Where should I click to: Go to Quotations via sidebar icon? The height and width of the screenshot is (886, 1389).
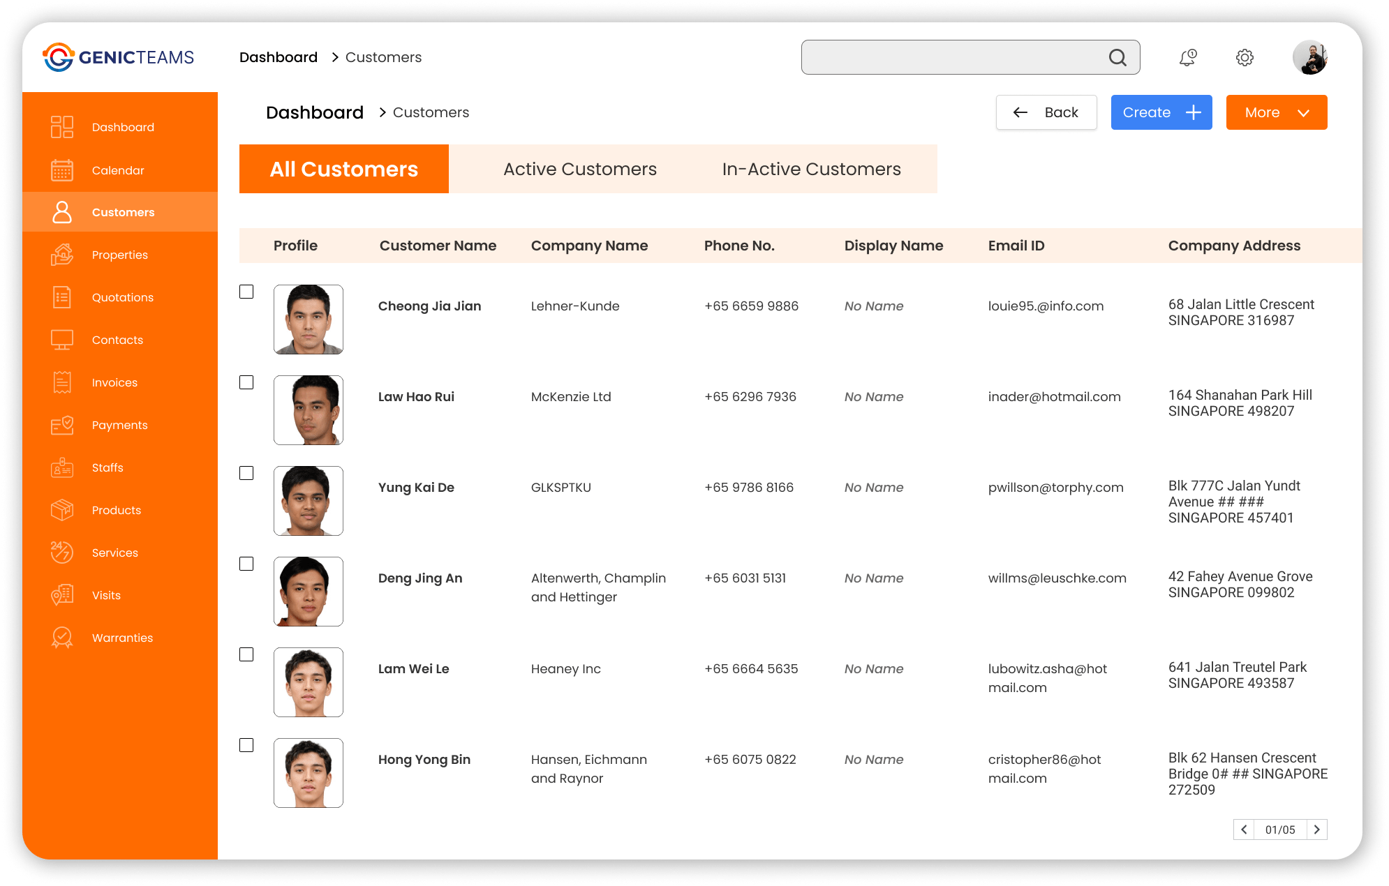(x=61, y=297)
